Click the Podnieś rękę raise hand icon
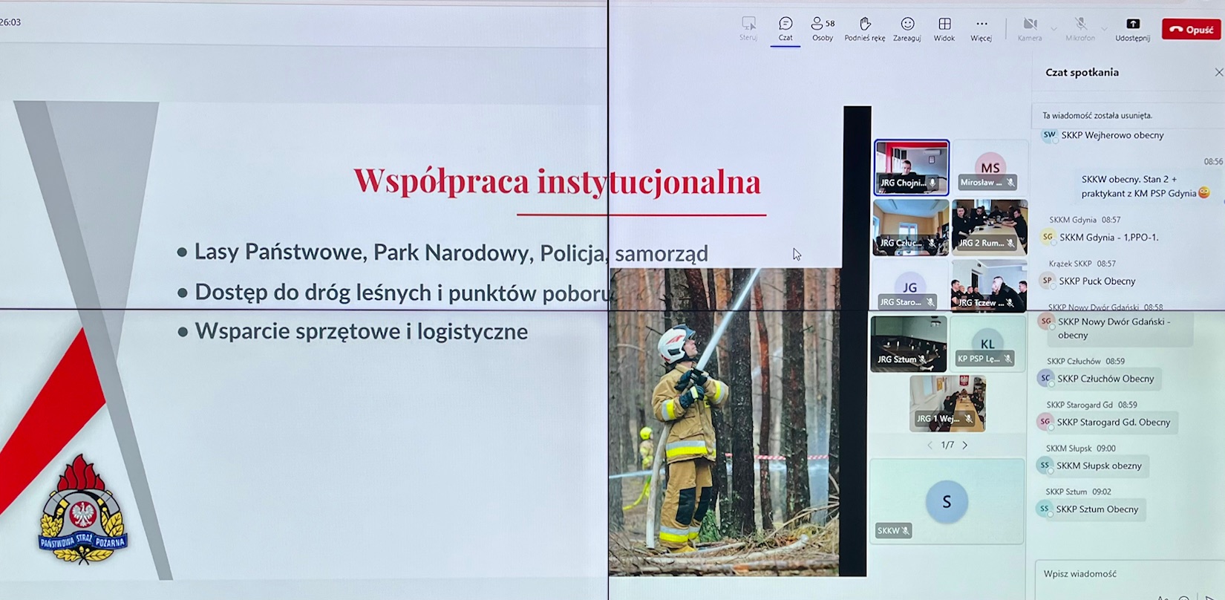The image size is (1225, 600). [x=864, y=28]
